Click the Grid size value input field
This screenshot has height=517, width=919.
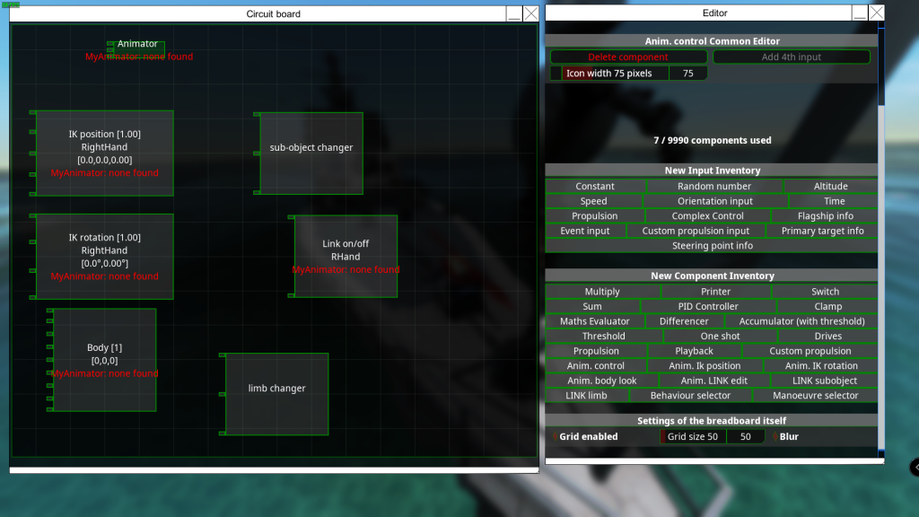(x=745, y=437)
